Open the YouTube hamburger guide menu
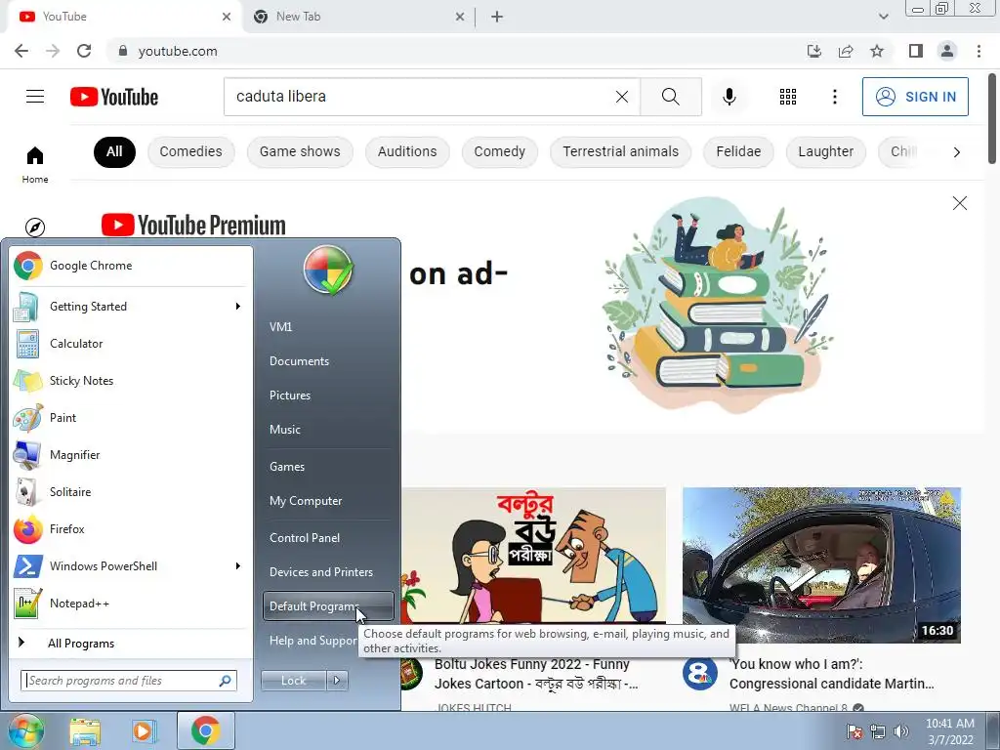Screen dimensions: 1000x750 (35, 97)
